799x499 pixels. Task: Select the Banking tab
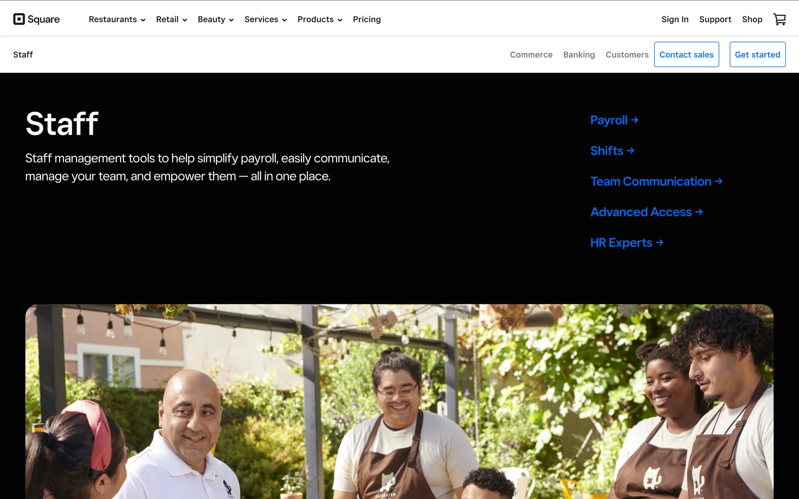(x=579, y=54)
